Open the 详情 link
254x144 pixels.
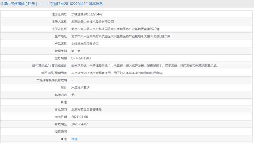click(74, 139)
